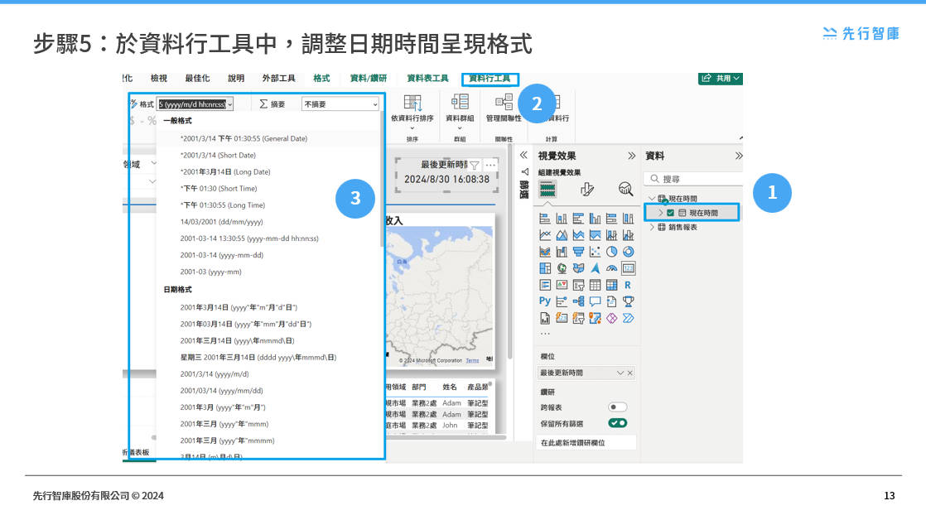Open the Data groups icon

(x=460, y=102)
